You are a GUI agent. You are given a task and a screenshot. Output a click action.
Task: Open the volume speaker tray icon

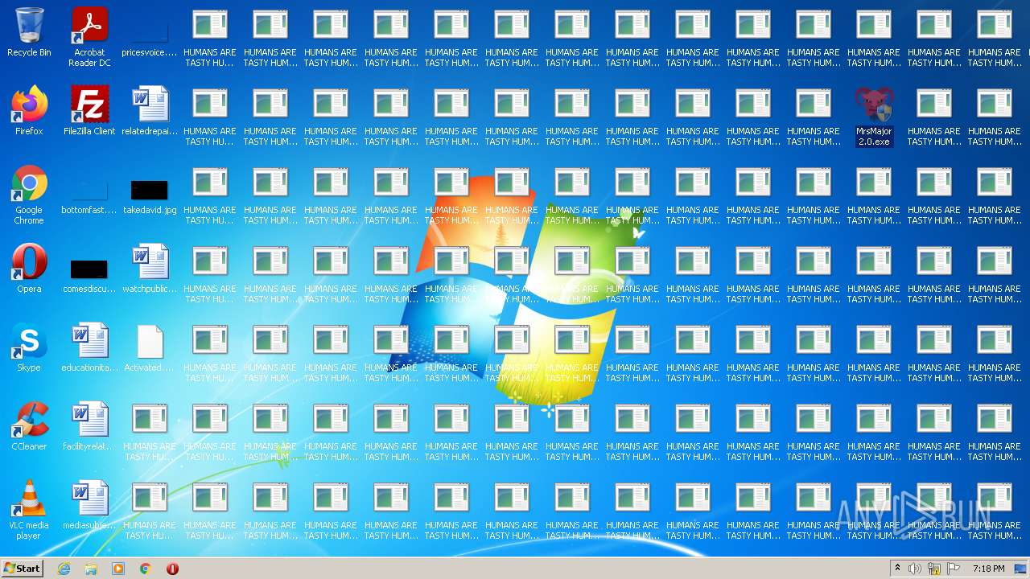[x=915, y=569]
